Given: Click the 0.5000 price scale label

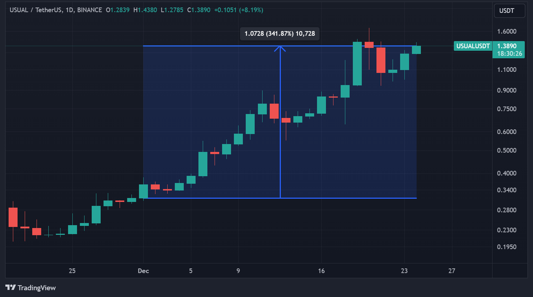Looking at the screenshot, I should pos(506,150).
